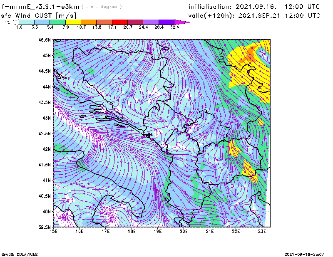333x257 pixels.
Task: Click the light blue legend swatch (3.3–5.4)
Action: [42, 22]
